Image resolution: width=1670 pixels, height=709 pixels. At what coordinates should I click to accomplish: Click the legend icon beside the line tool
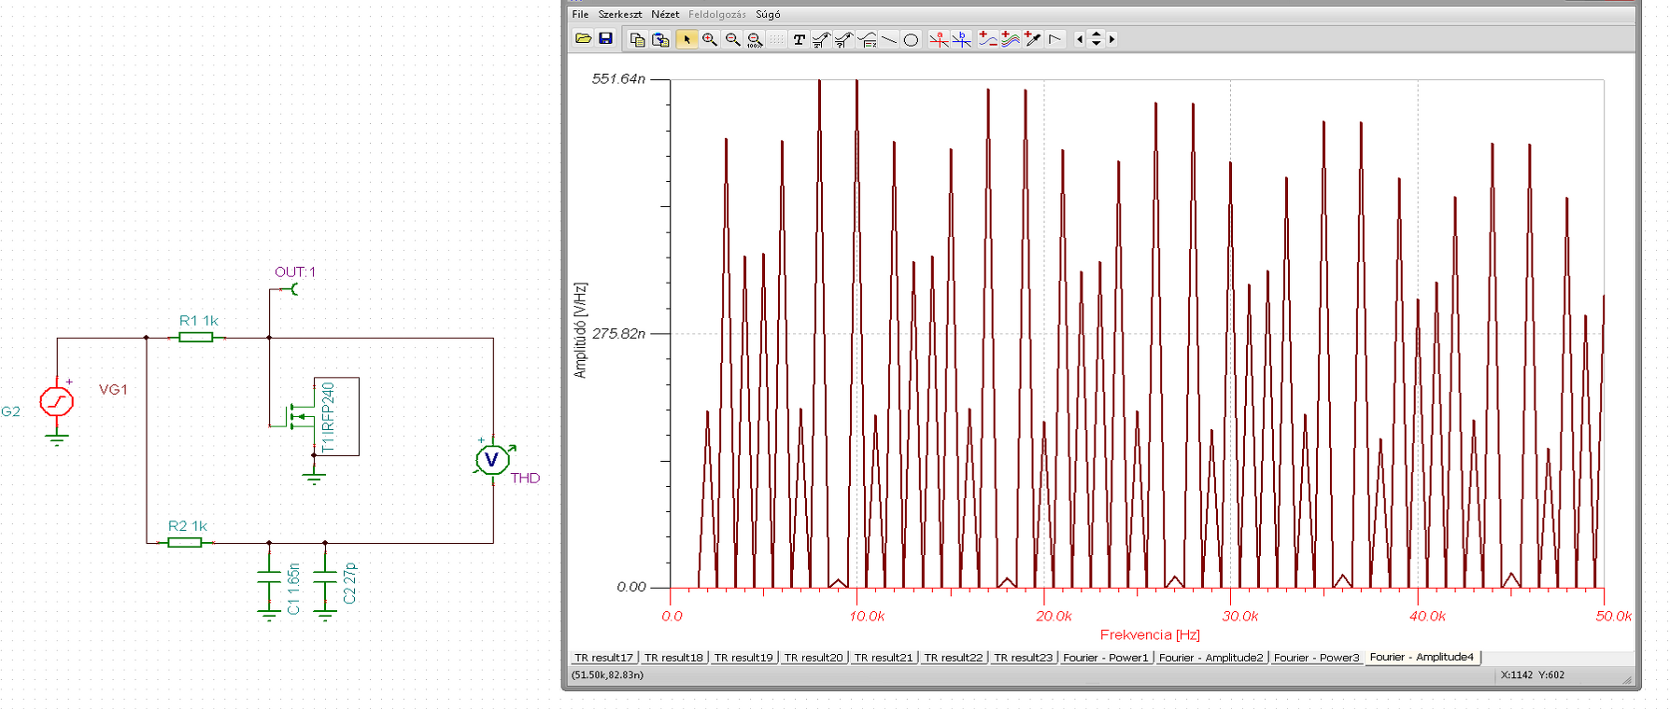[x=867, y=39]
